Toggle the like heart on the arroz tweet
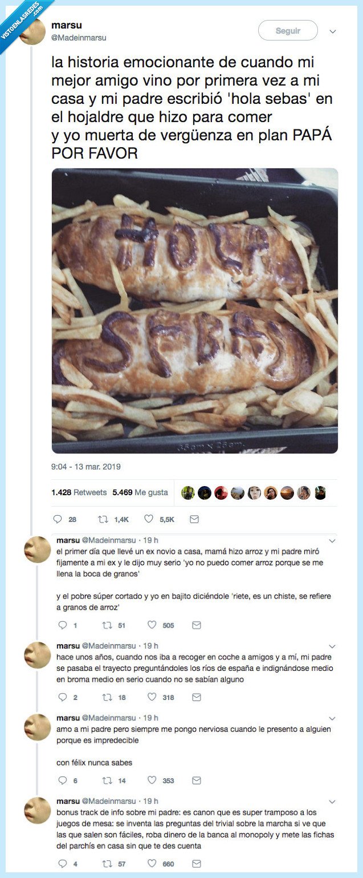This screenshot has width=363, height=878. pos(150,625)
